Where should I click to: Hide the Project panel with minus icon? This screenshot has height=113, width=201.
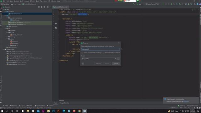(x=51, y=7)
